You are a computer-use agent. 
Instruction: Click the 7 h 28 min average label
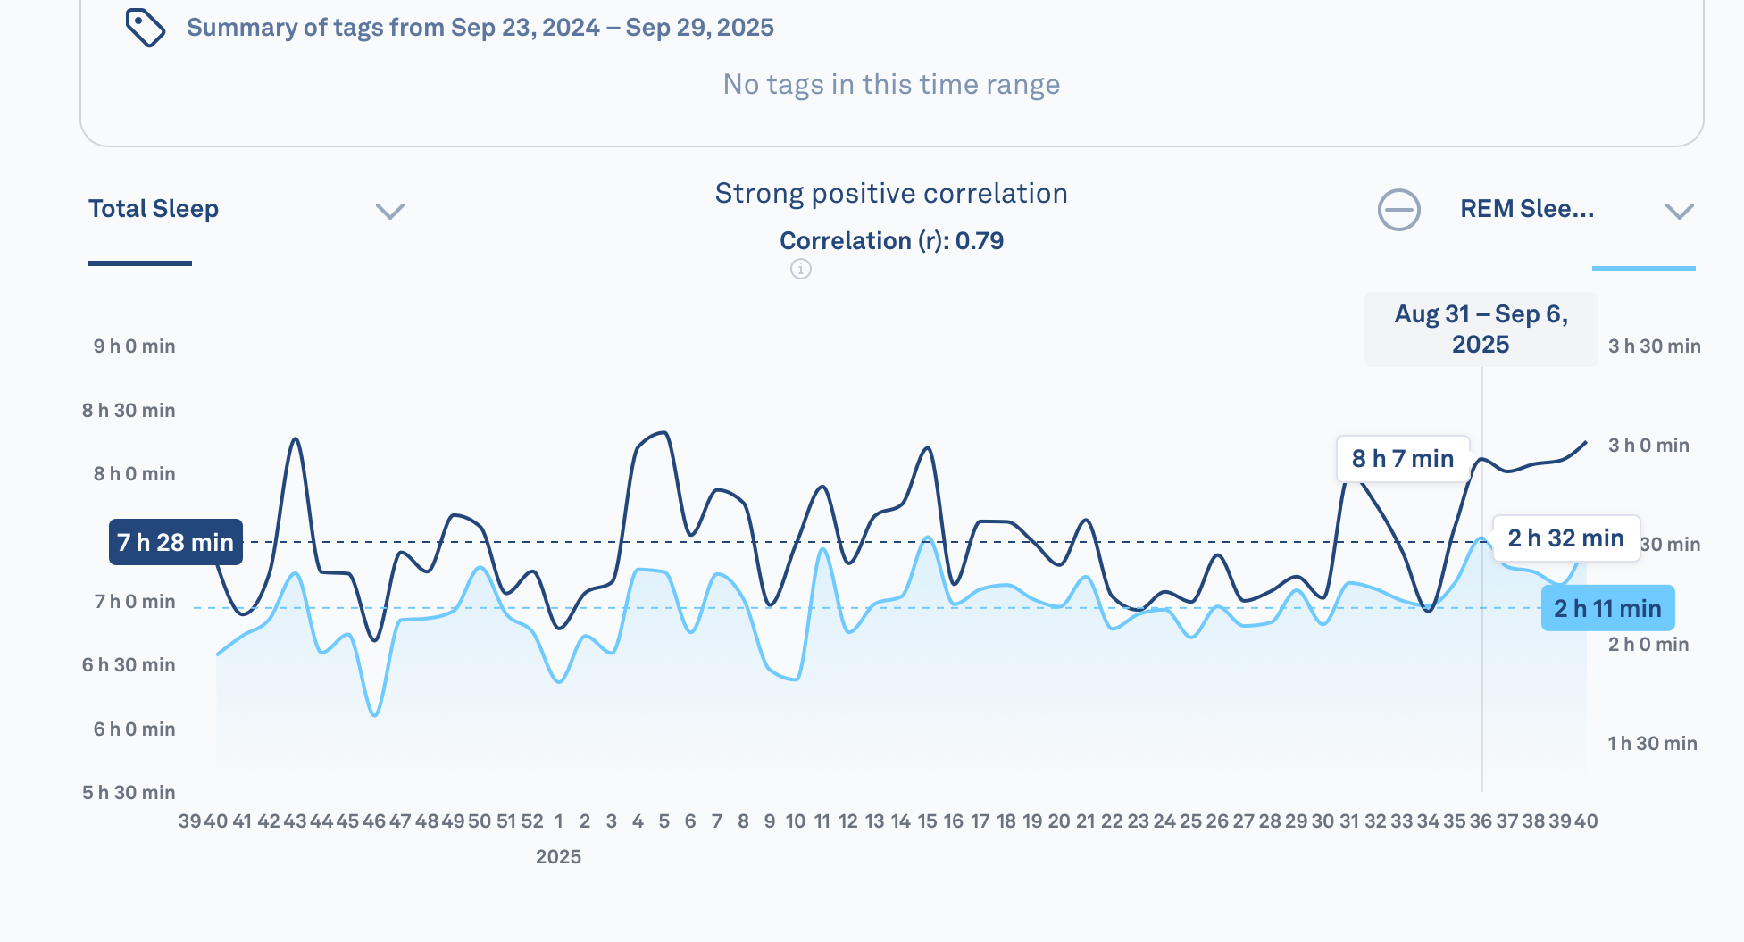click(176, 542)
